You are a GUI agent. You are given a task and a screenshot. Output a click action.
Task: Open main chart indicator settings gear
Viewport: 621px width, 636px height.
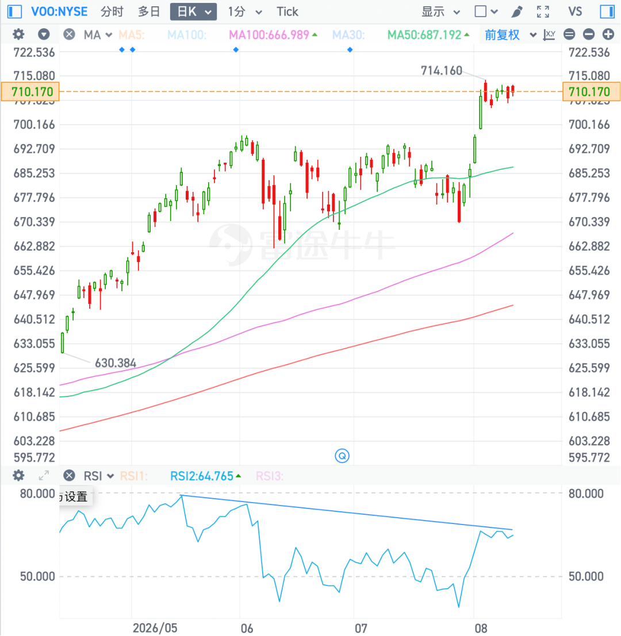point(18,34)
